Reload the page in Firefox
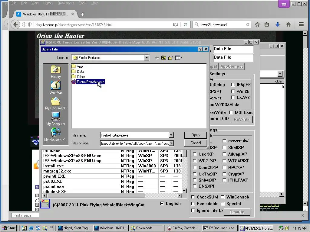310x232 pixels. 185,25
